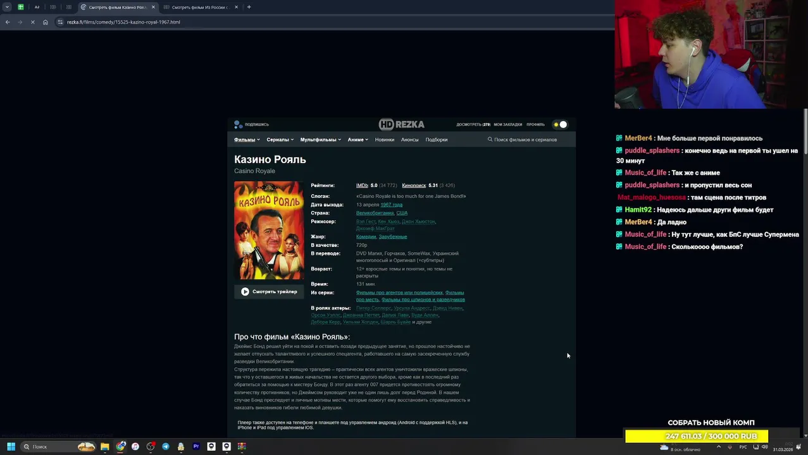Open actor Дэвид Нивен link

pyautogui.click(x=447, y=308)
